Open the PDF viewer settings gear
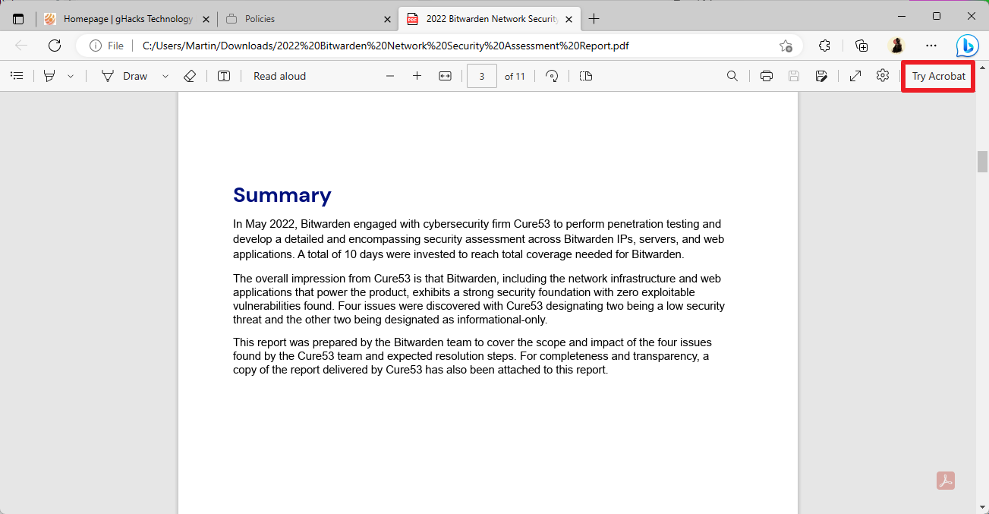Viewport: 989px width, 514px height. 882,75
